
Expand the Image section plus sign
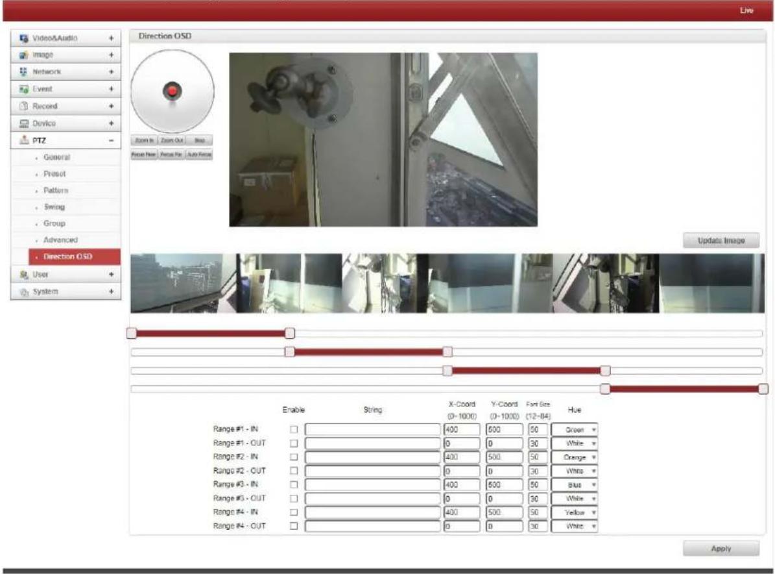[x=111, y=55]
